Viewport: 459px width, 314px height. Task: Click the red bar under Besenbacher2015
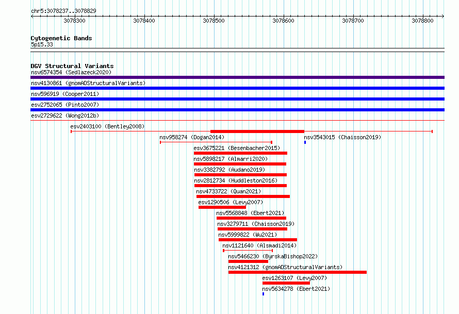[x=241, y=153]
